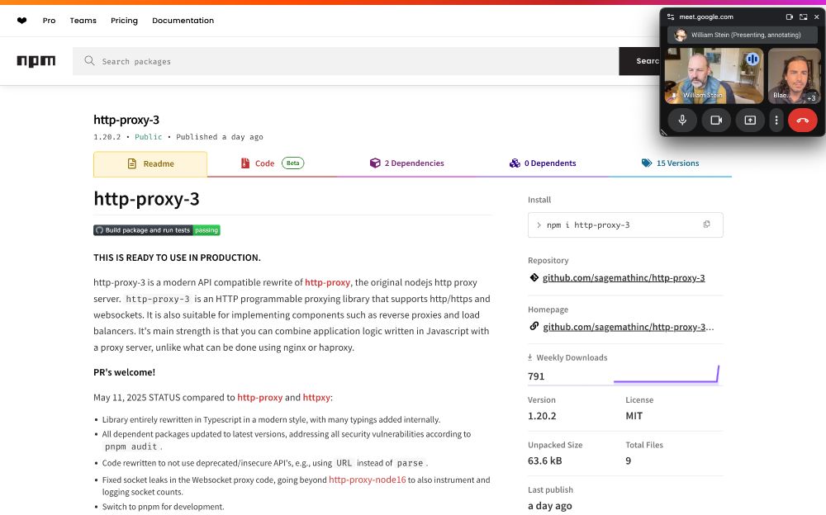Click present screen button in Meet window
Viewport: 826px width, 515px height.
pyautogui.click(x=750, y=120)
